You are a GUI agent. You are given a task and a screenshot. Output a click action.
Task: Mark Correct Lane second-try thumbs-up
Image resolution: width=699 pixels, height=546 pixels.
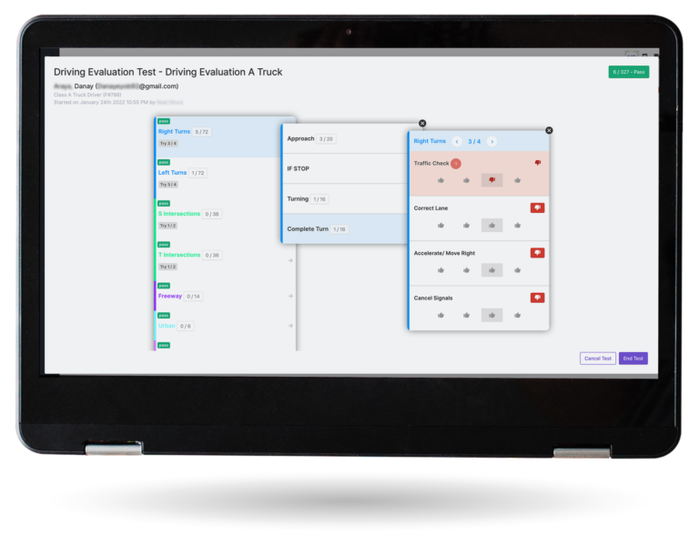[x=466, y=226]
